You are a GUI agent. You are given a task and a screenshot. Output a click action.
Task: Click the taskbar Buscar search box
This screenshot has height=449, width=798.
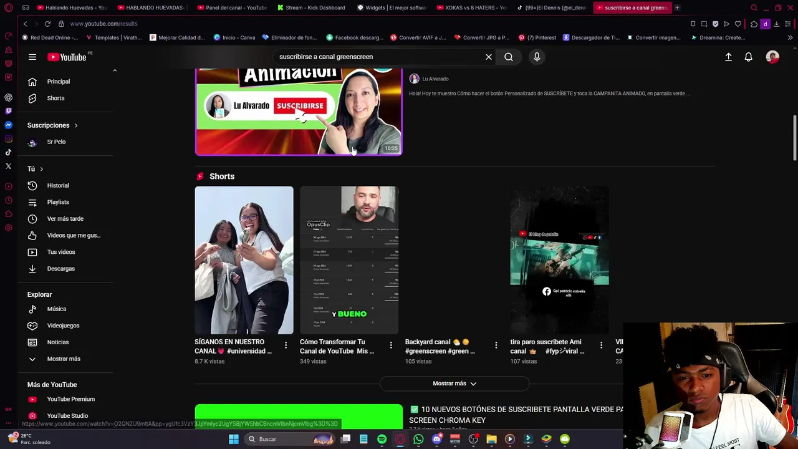[291, 439]
